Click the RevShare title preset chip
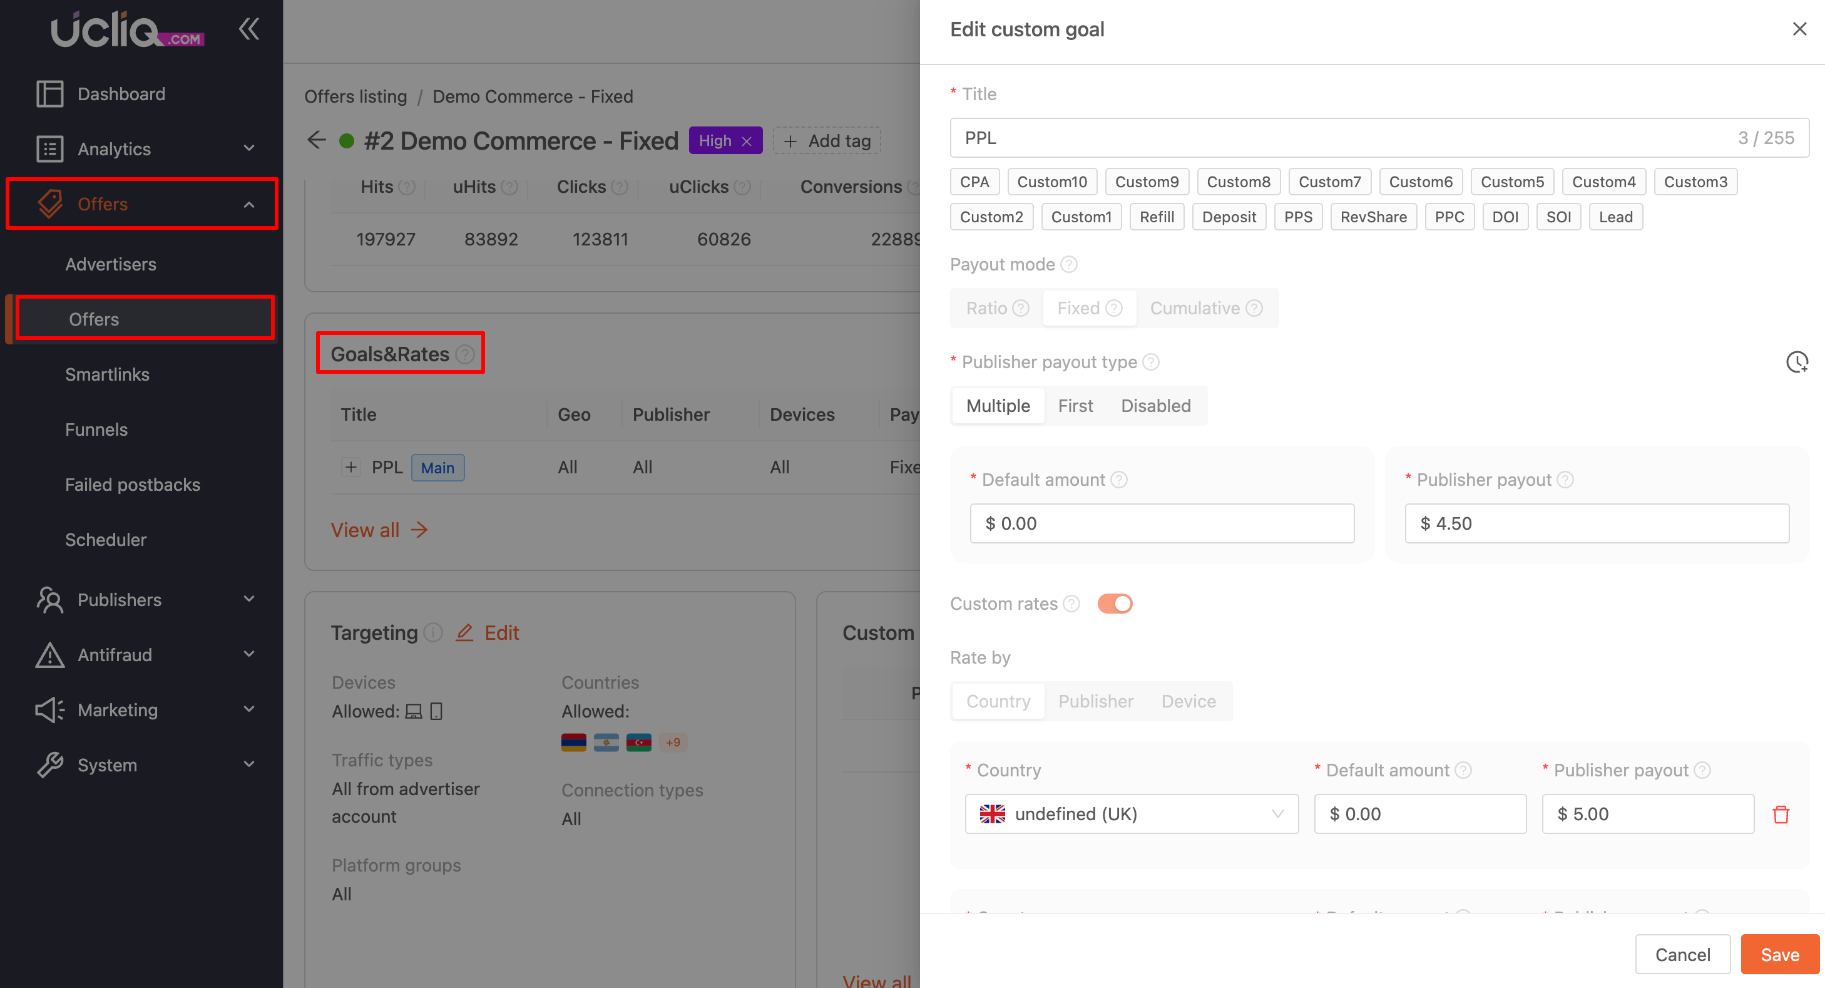Image resolution: width=1825 pixels, height=988 pixels. (1373, 217)
